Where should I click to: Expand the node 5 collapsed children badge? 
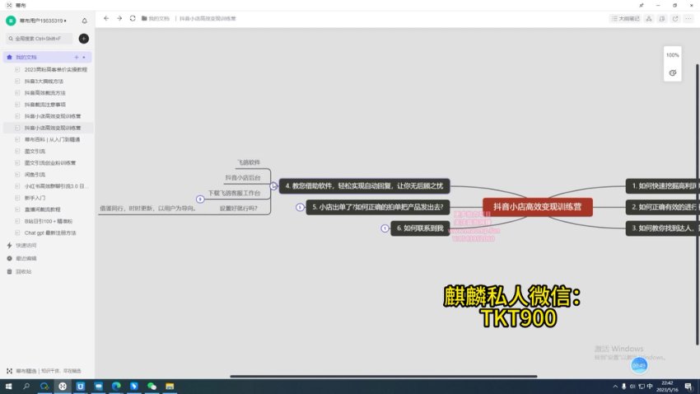pyautogui.click(x=301, y=208)
